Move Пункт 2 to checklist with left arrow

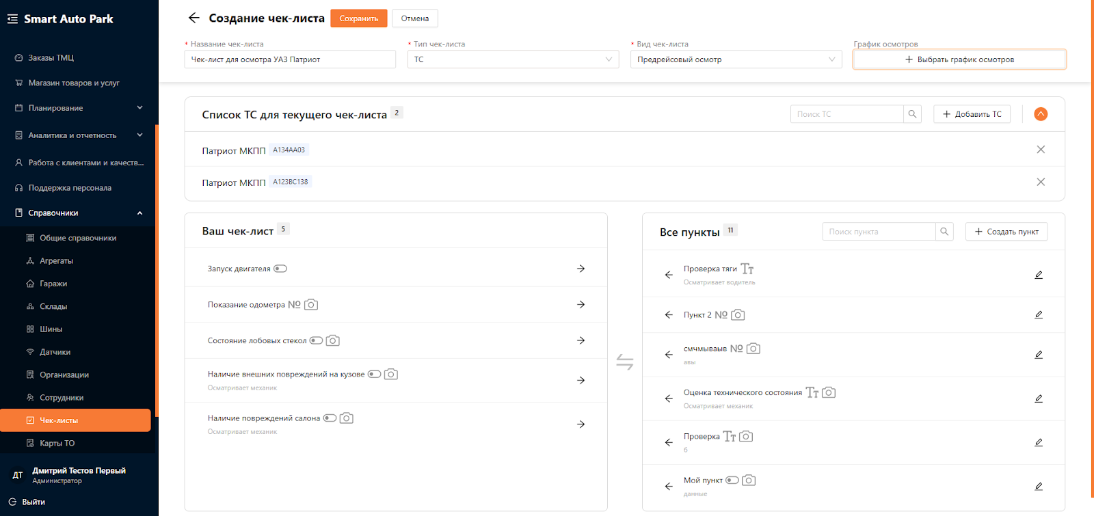click(x=669, y=315)
